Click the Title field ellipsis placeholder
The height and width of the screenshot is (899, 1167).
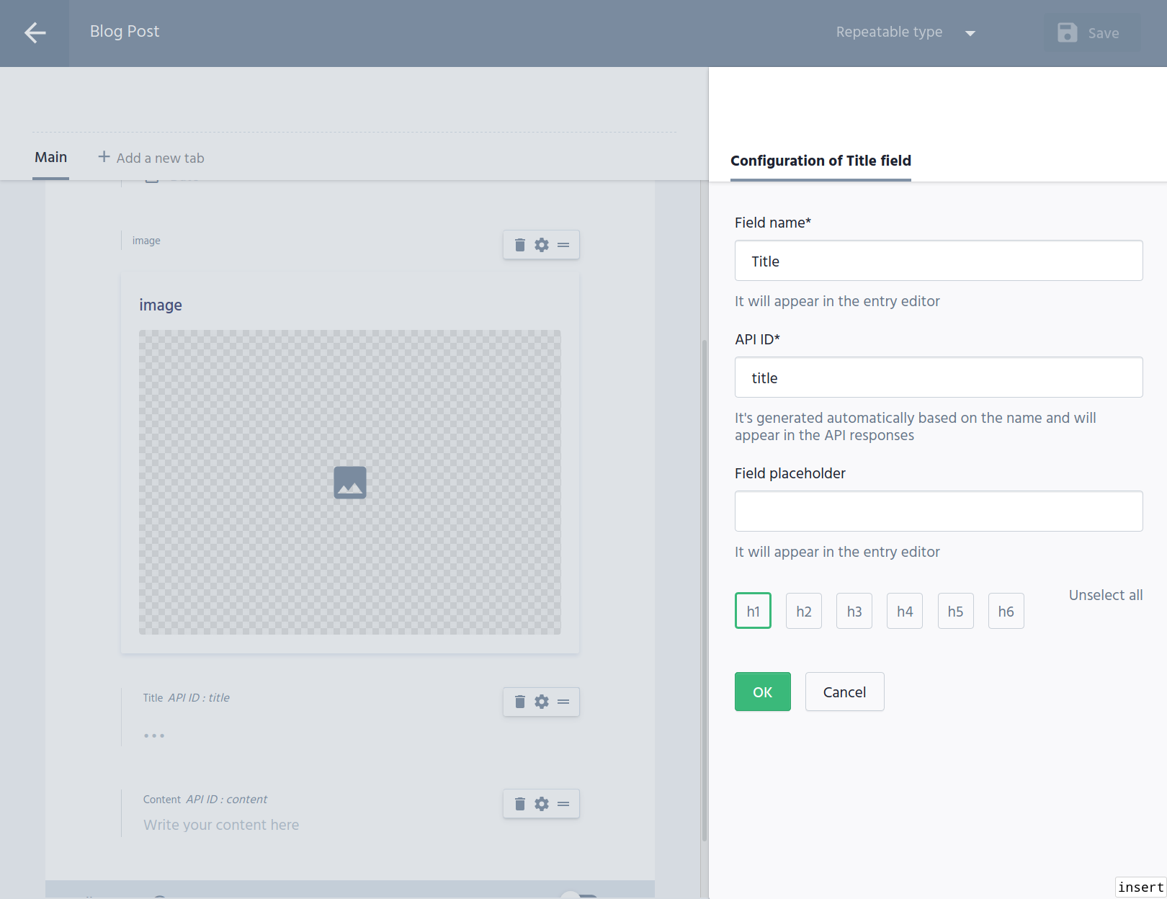tap(154, 735)
